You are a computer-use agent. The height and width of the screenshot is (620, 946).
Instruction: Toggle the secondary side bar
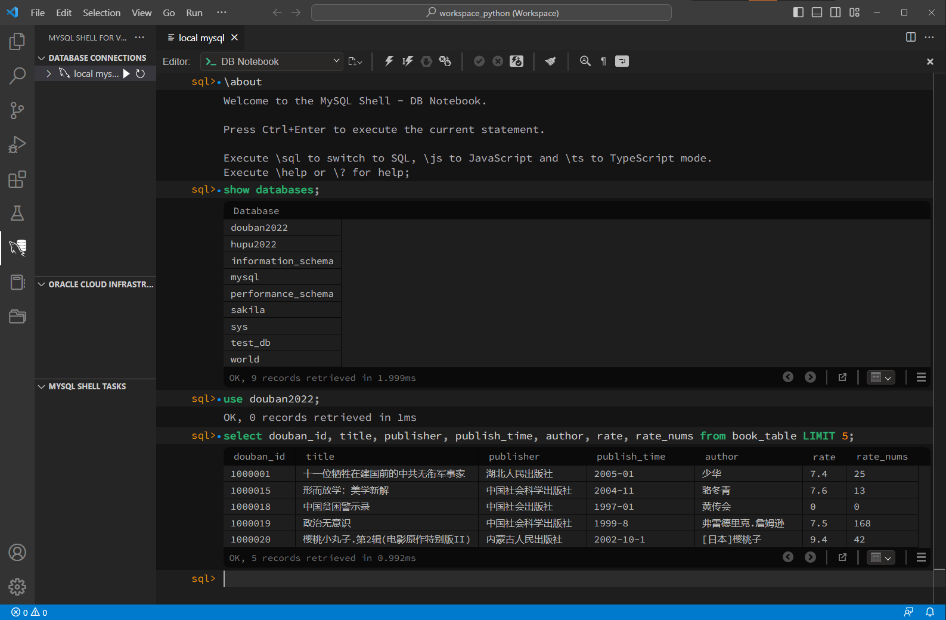836,13
